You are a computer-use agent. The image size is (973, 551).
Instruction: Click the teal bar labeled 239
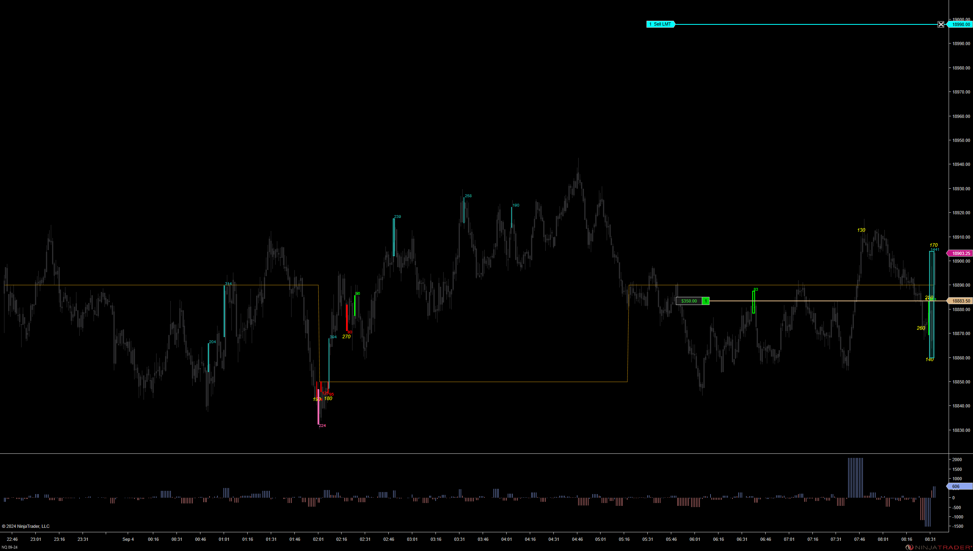[394, 237]
